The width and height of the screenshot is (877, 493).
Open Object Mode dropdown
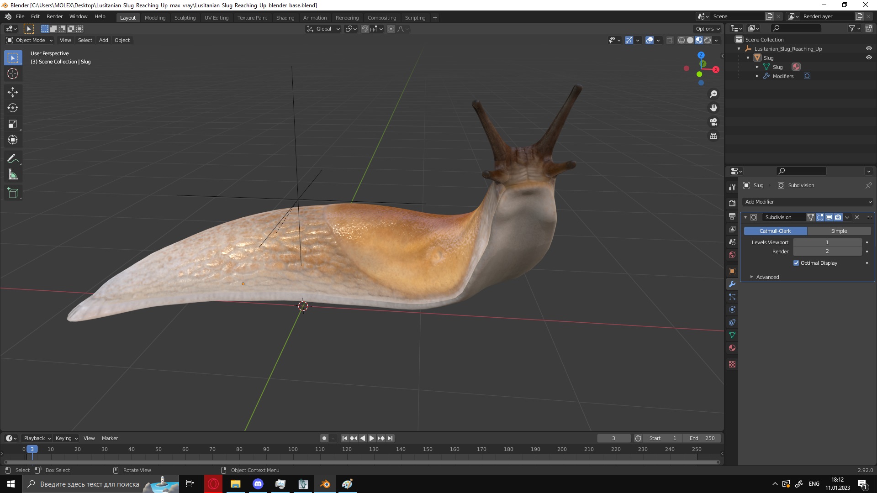point(30,40)
